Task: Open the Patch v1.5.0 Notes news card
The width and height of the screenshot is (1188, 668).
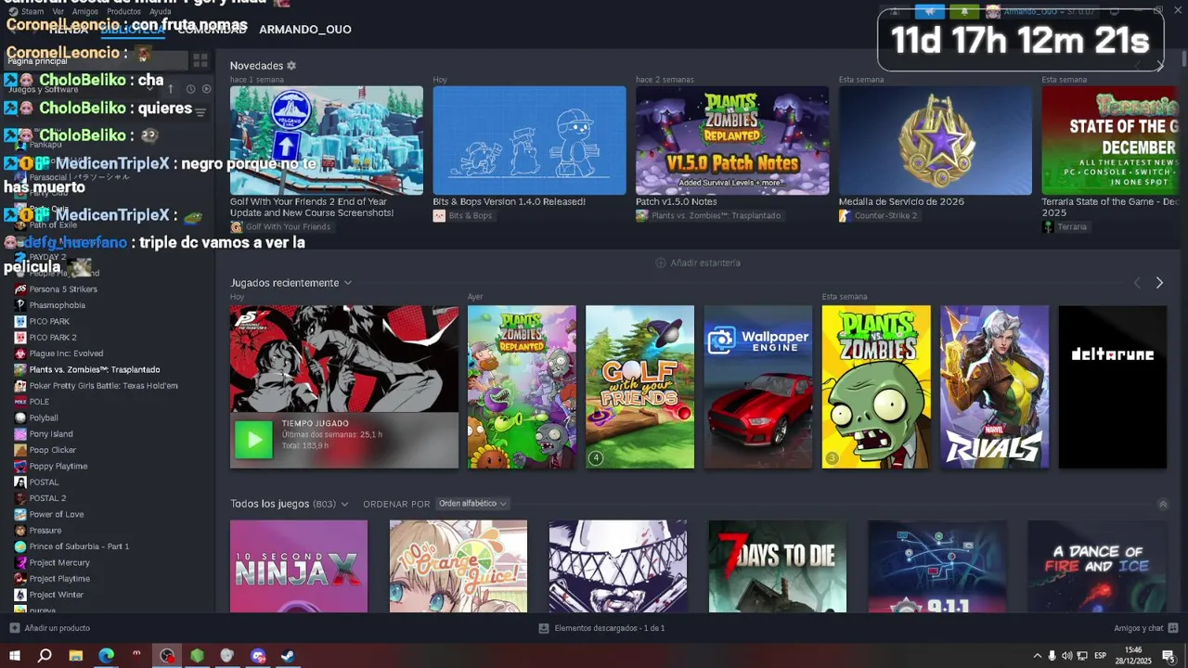Action: click(x=732, y=140)
